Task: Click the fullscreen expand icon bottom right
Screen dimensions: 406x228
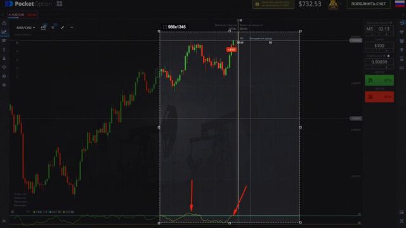Action: [x=402, y=221]
